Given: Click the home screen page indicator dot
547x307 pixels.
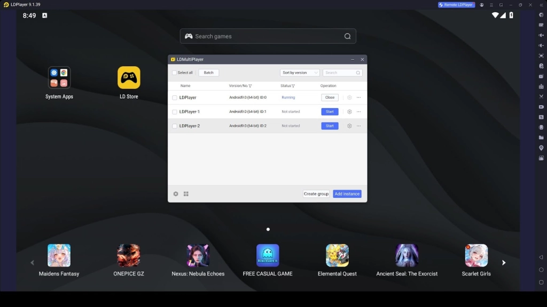Looking at the screenshot, I should click(268, 229).
